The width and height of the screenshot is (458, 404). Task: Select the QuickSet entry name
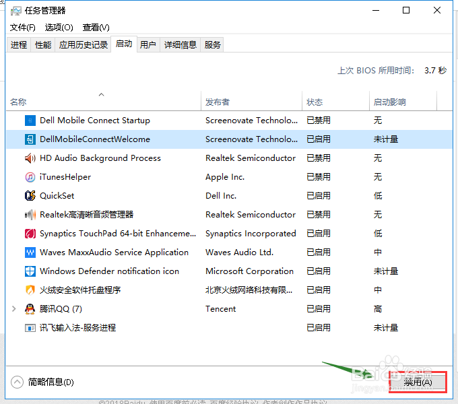[x=57, y=195]
